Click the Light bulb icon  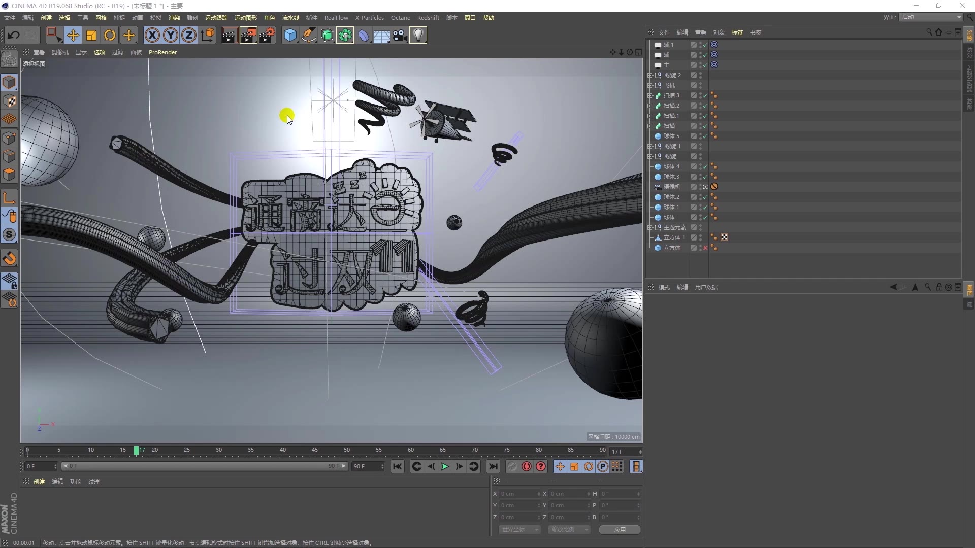coord(418,35)
